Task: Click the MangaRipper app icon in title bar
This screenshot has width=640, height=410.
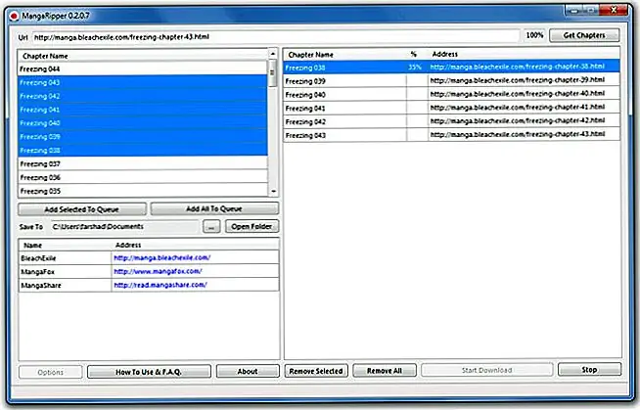Action: pos(12,10)
